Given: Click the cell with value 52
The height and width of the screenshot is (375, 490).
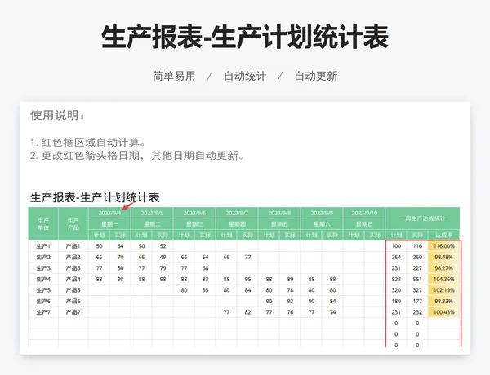Looking at the screenshot, I should tap(163, 246).
